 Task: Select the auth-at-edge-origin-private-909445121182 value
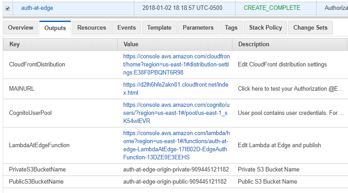click(176, 169)
